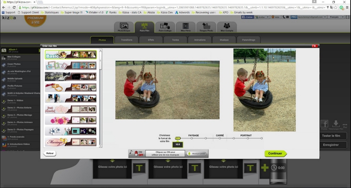Click the Facebook share icon
351x188 pixels.
[x=324, y=124]
